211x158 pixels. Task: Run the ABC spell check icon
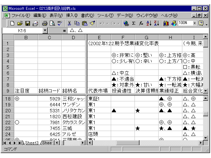tap(60, 23)
